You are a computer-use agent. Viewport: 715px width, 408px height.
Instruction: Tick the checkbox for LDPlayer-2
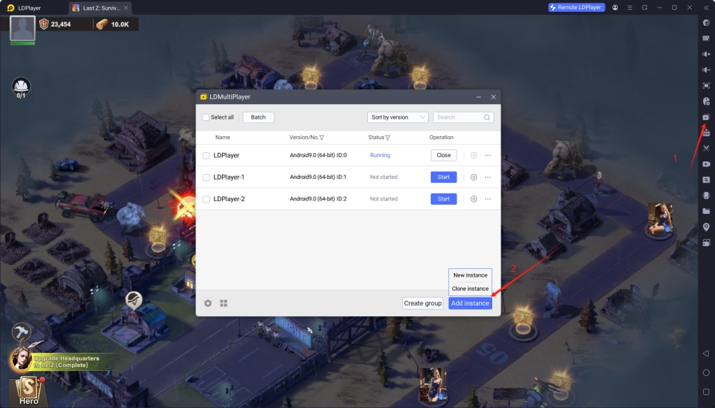point(206,199)
